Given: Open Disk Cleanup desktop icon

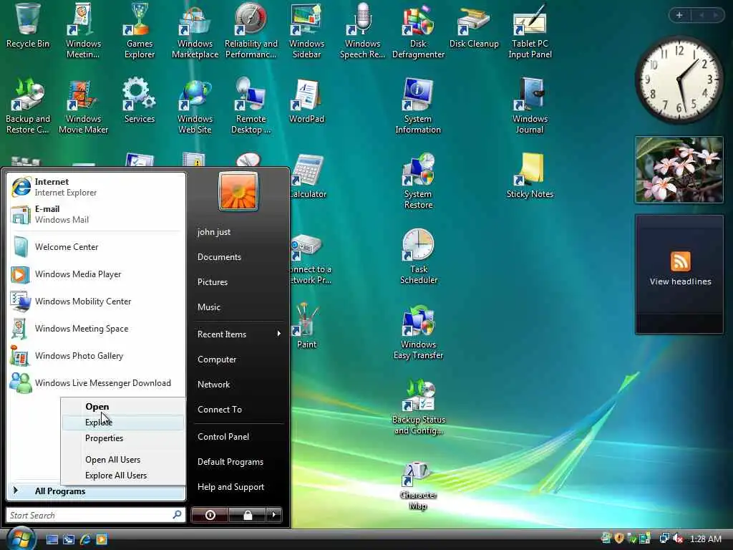Looking at the screenshot, I should [x=474, y=26].
